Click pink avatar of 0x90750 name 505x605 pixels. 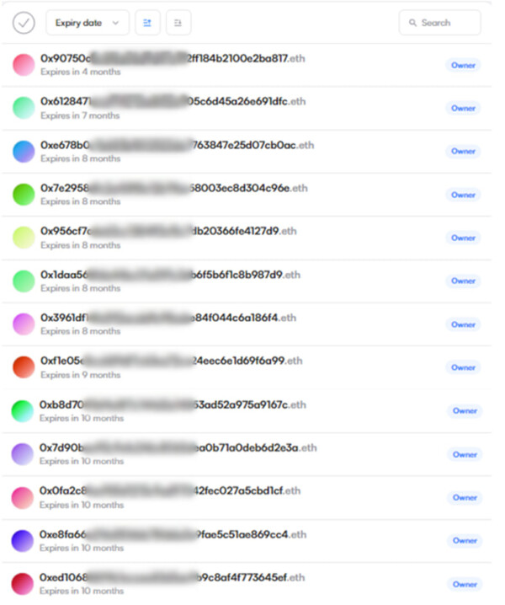coord(24,65)
